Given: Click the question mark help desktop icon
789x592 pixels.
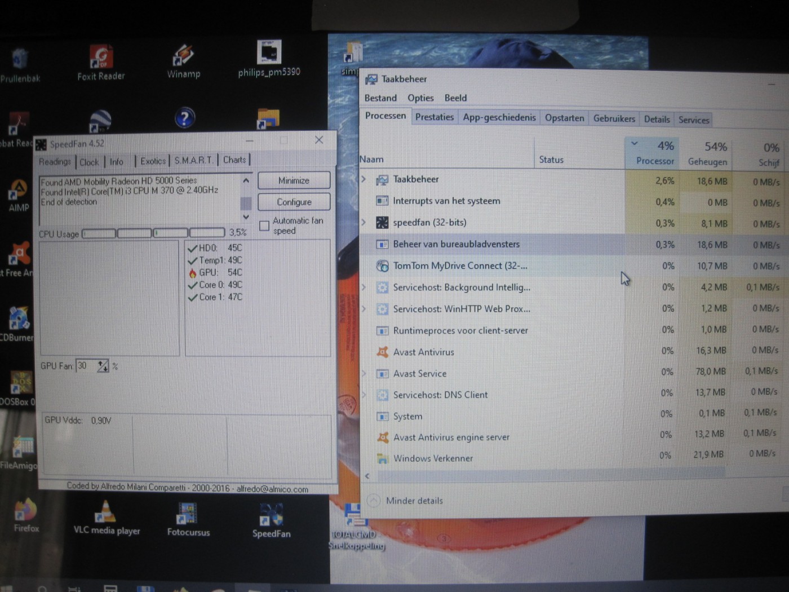Looking at the screenshot, I should click(185, 118).
